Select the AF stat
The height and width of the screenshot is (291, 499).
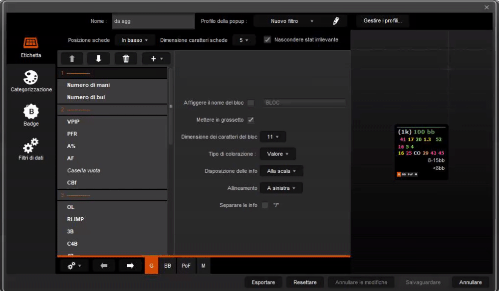click(x=112, y=158)
